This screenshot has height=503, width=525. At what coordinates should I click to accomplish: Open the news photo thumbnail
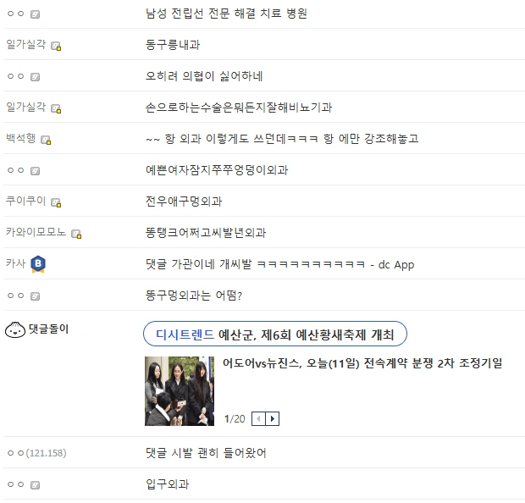tap(180, 391)
